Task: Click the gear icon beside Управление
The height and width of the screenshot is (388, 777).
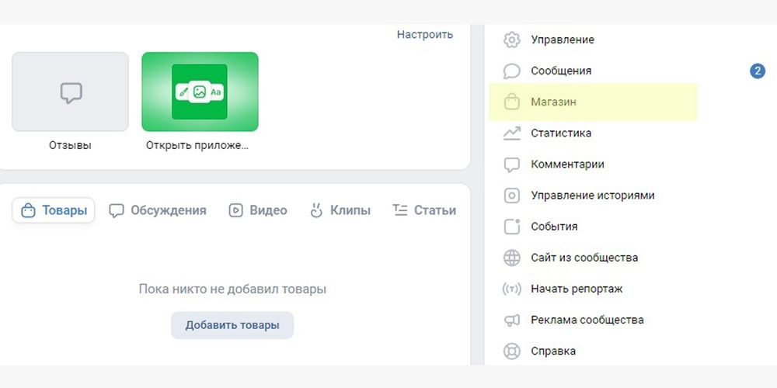Action: [512, 40]
